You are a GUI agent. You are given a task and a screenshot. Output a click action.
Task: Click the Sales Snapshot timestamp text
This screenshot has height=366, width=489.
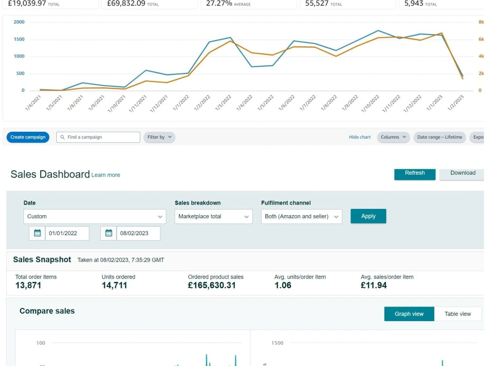click(121, 260)
